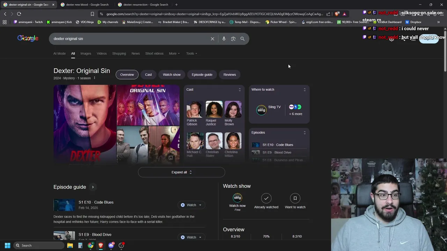This screenshot has width=447, height=251.
Task: Open Episode guide arrow chevron
Action: pos(93,187)
